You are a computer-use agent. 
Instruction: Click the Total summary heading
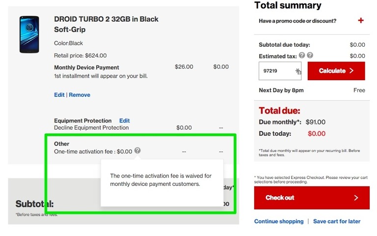pyautogui.click(x=288, y=5)
